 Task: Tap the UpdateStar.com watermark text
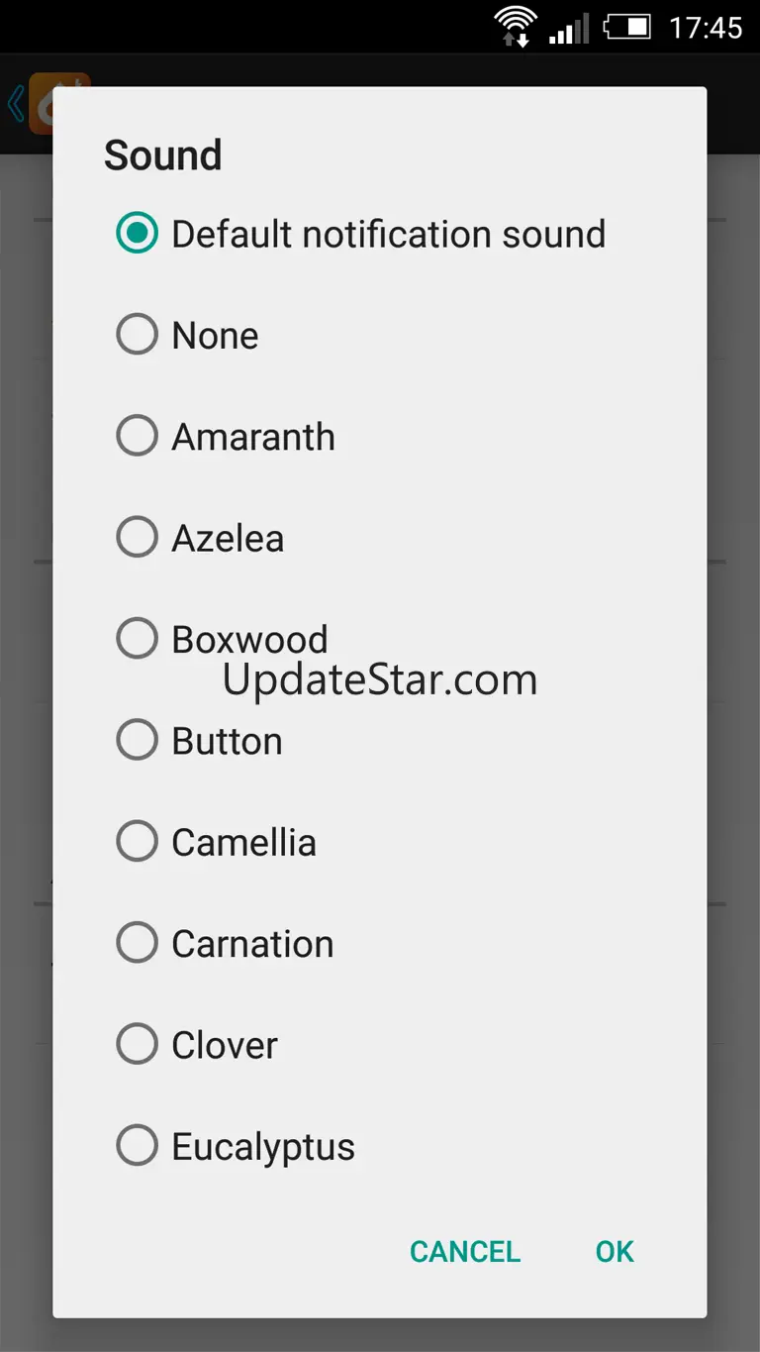[x=380, y=680]
